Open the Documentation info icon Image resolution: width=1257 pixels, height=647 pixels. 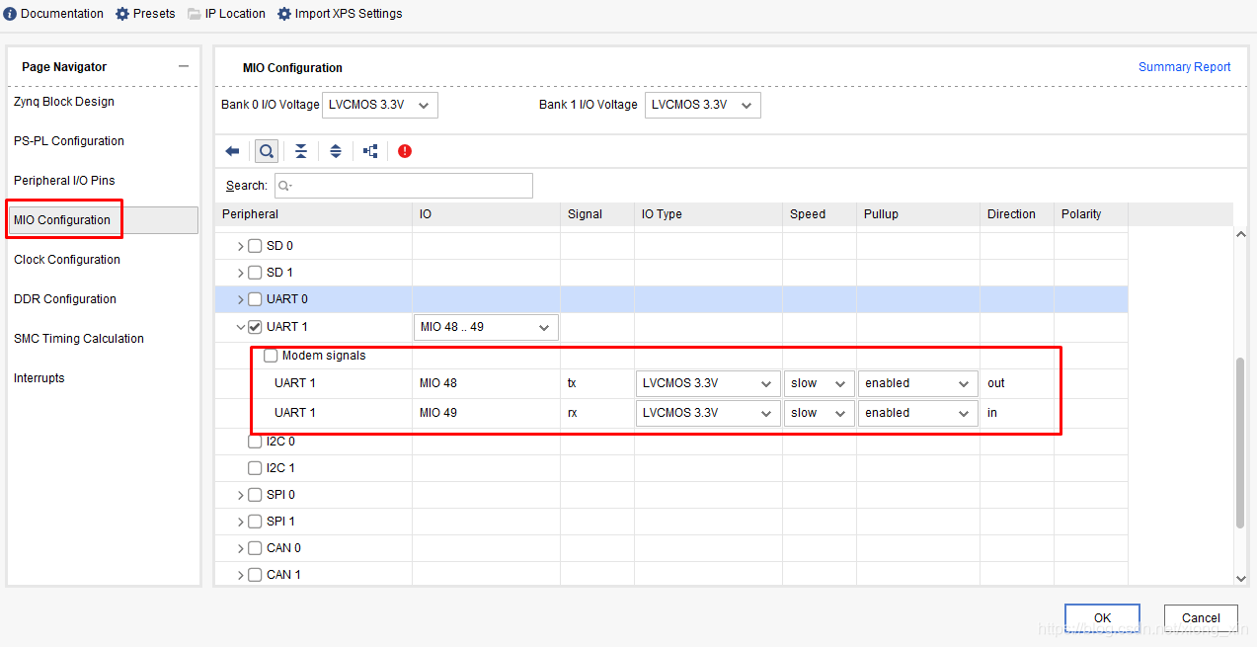[10, 14]
